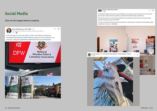This screenshot has width=157, height=111.
Task: Click the WPA logo icon
Action: (x=100, y=10)
